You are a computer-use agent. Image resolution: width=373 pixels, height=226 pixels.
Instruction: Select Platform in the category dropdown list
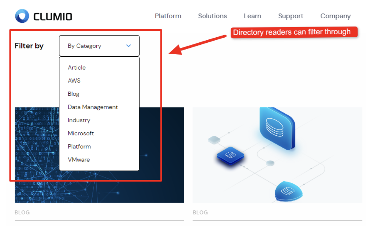(79, 147)
